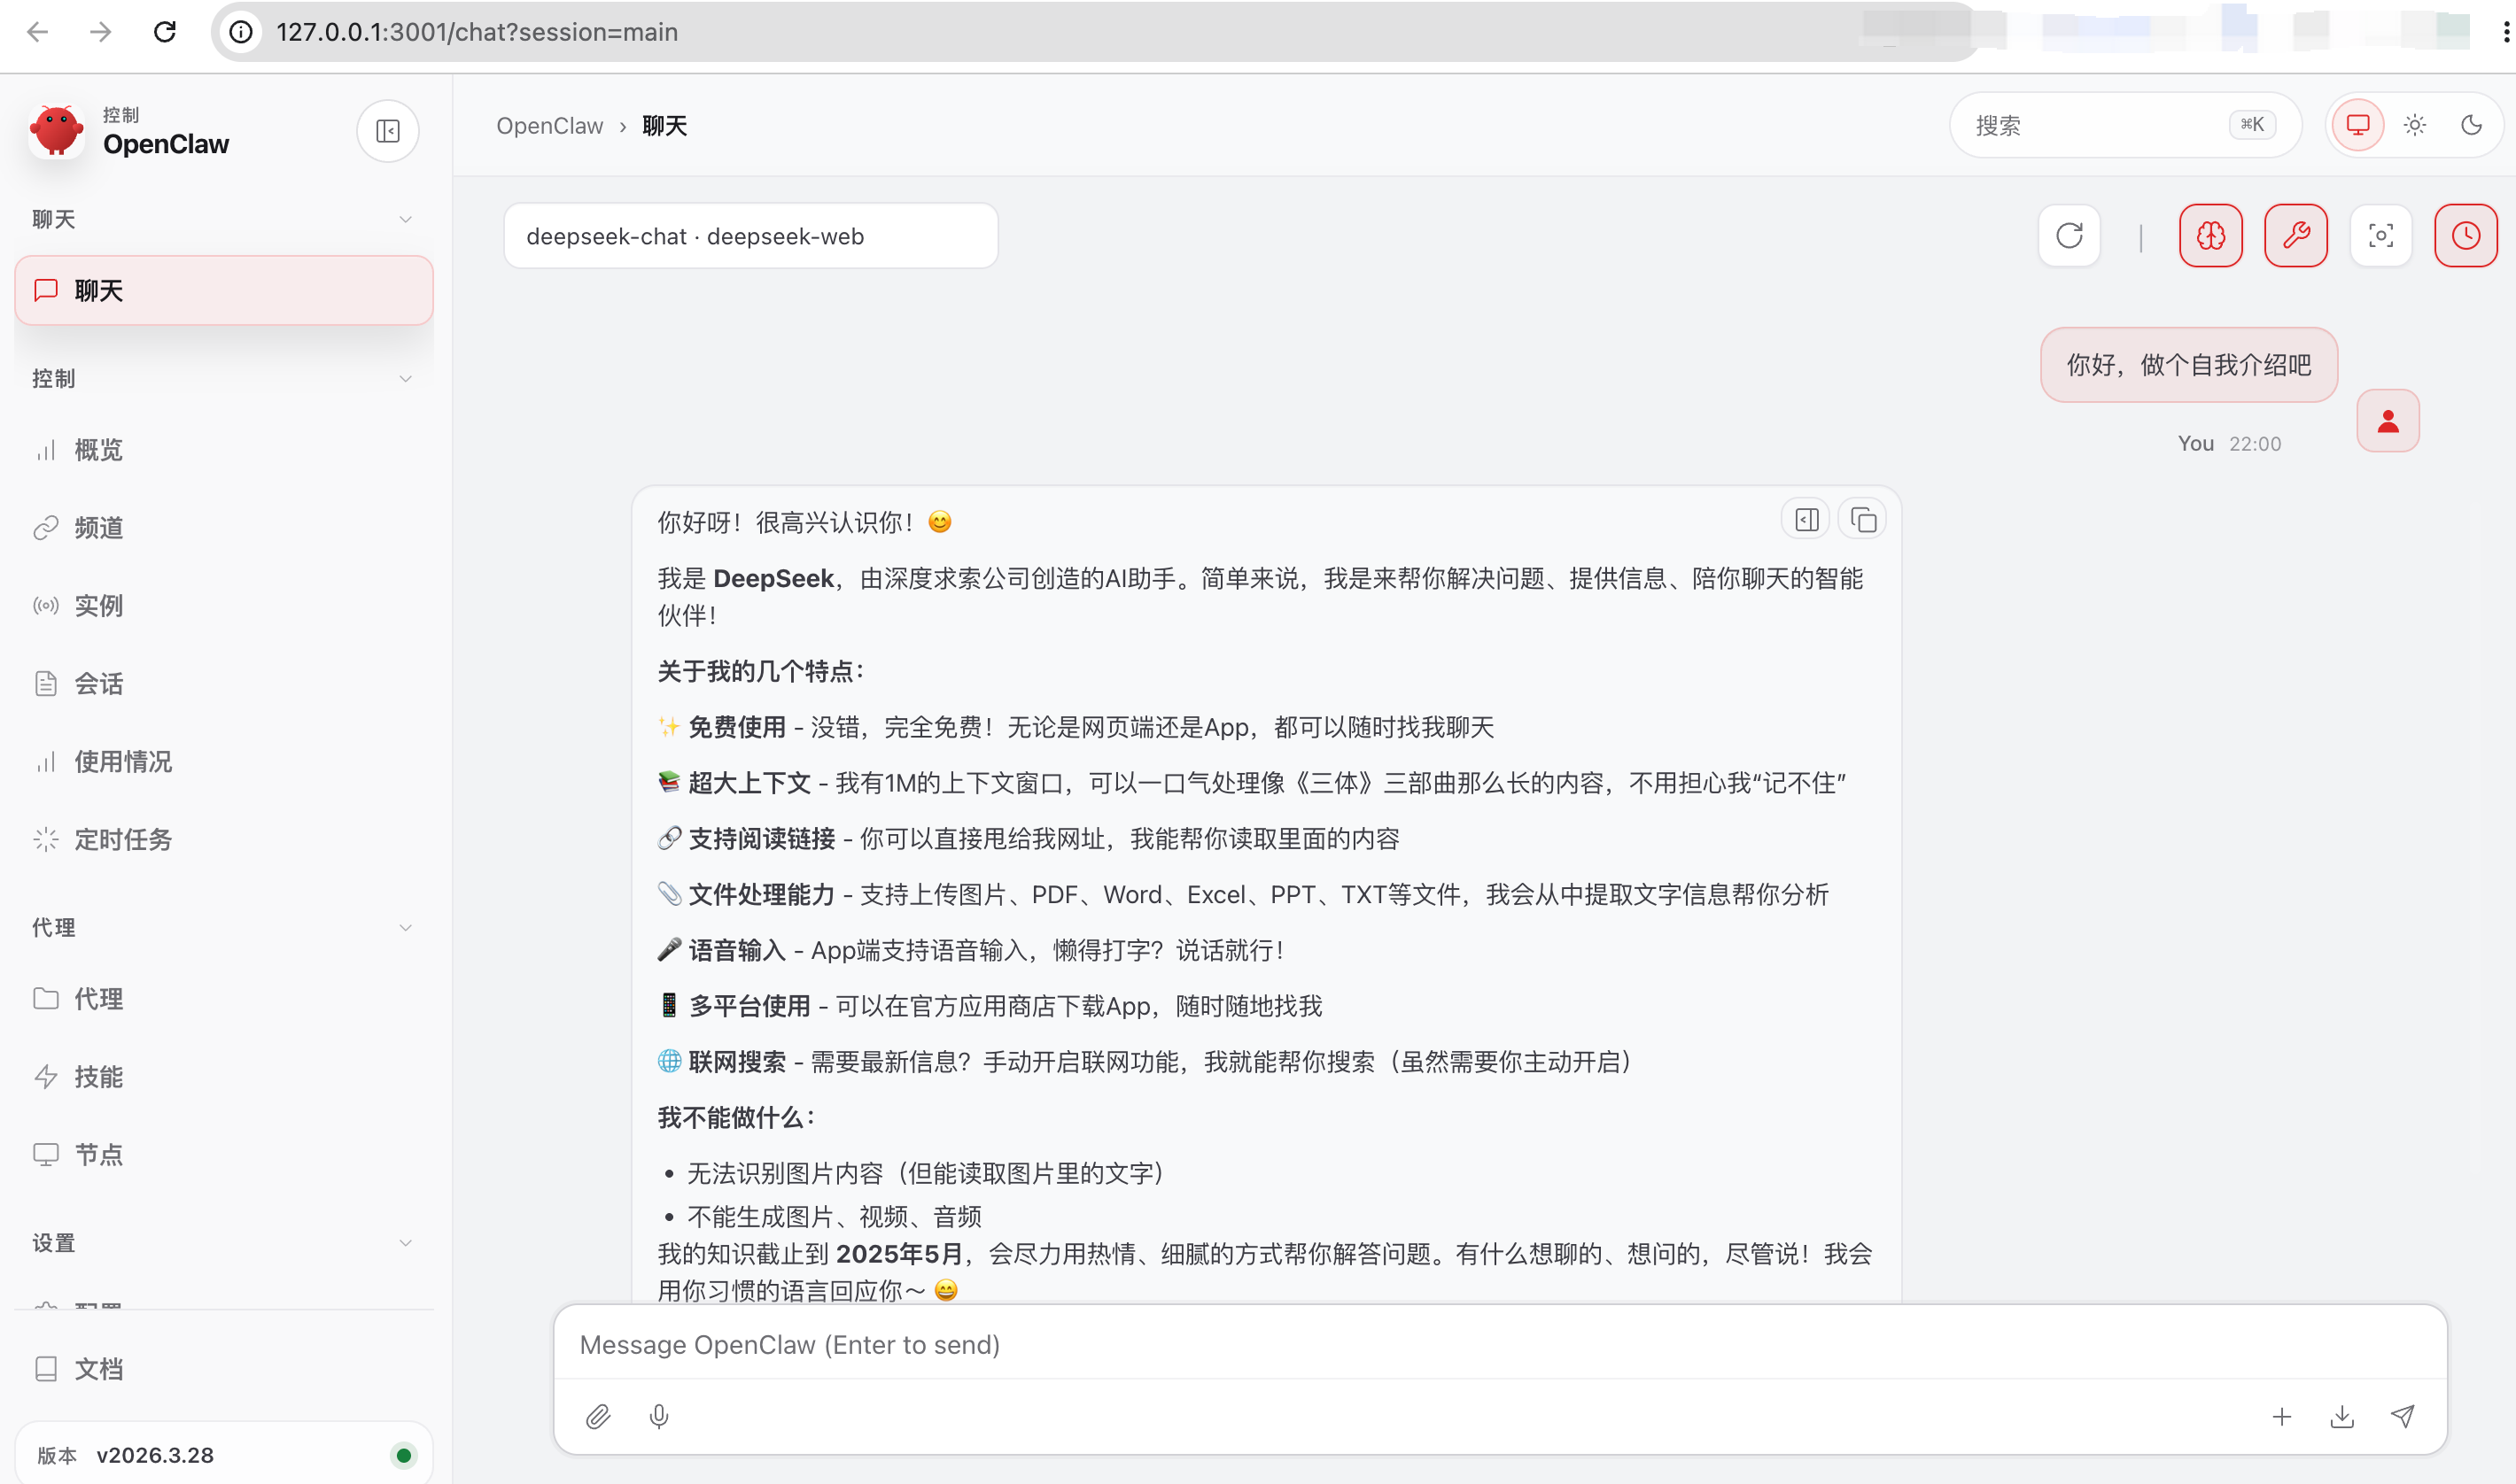Image resolution: width=2516 pixels, height=1484 pixels.
Task: Click bold text DeepSeek in reply
Action: tap(773, 579)
